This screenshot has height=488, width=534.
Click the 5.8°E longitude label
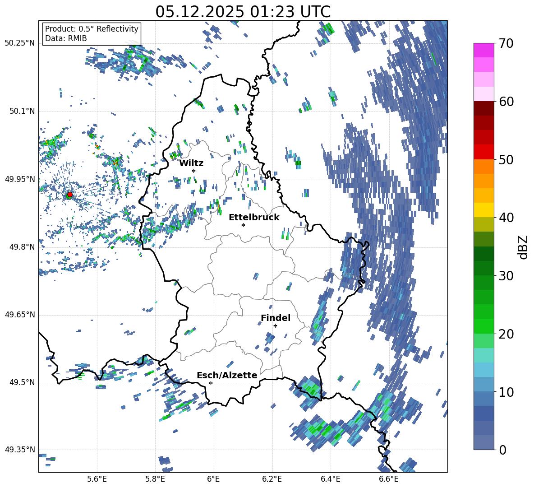click(x=155, y=479)
